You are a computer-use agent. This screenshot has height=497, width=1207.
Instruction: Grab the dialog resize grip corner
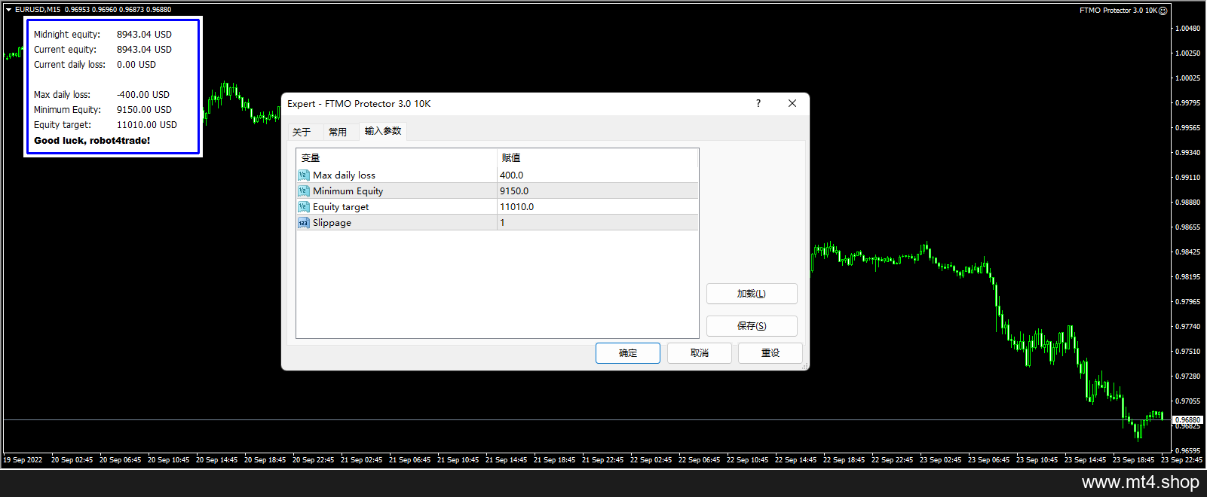click(805, 366)
